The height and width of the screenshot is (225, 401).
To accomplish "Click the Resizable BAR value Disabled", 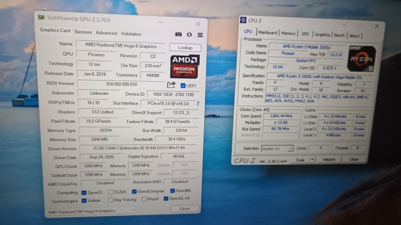I will [x=180, y=182].
